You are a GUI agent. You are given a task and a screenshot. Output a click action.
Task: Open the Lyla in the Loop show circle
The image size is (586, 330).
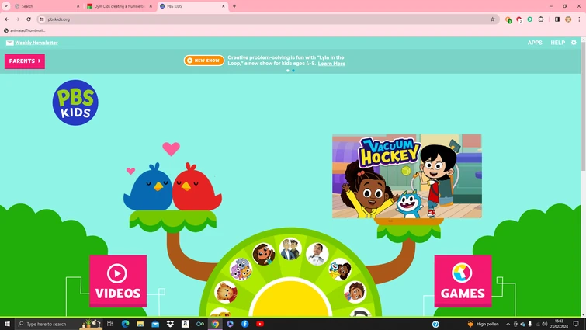click(340, 269)
